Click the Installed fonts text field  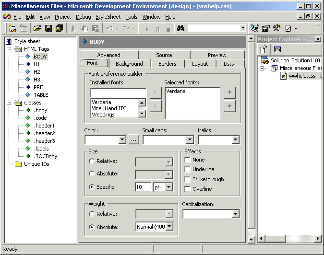coord(119,93)
